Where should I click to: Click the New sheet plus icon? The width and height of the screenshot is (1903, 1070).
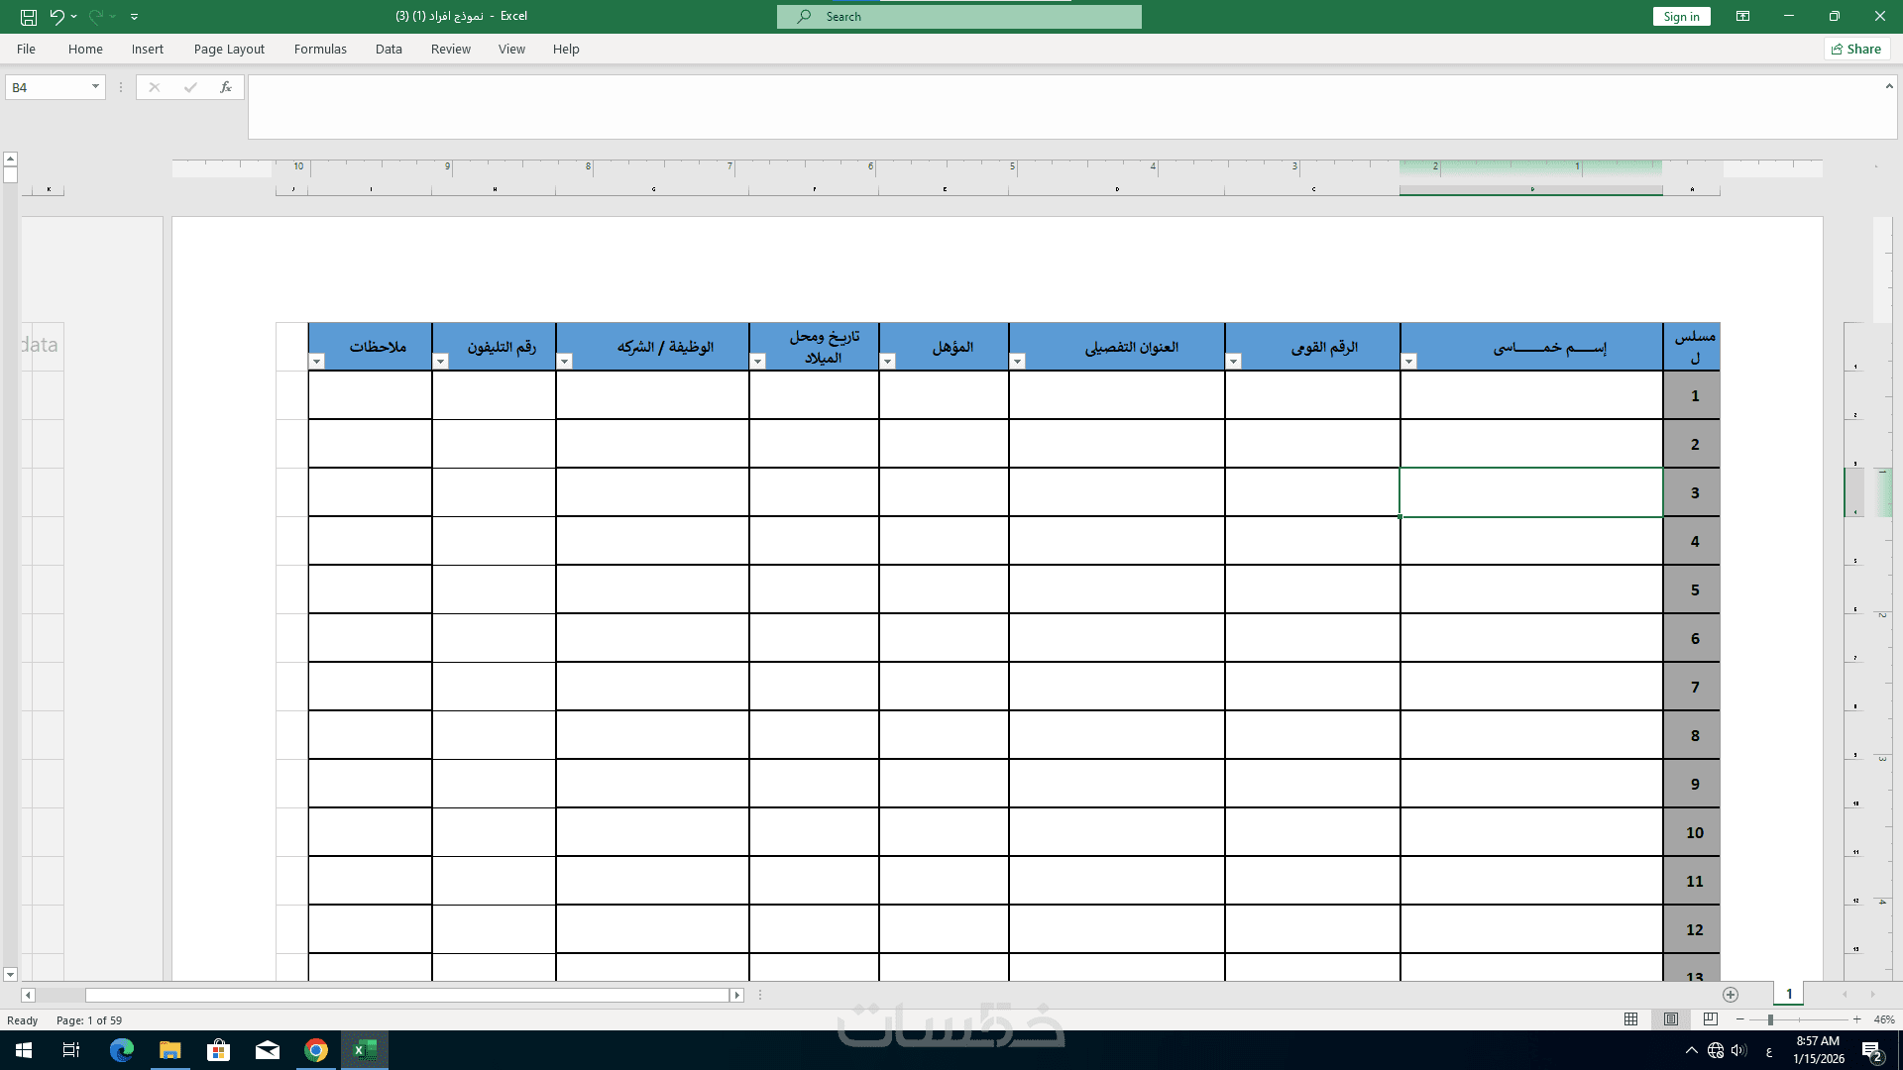click(1731, 995)
